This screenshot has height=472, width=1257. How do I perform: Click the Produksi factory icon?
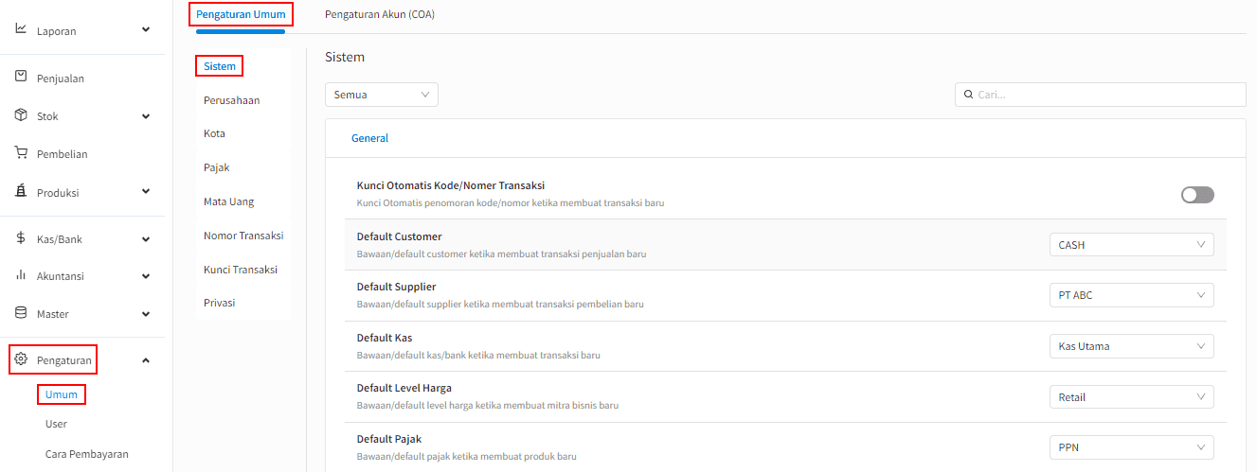tap(21, 191)
